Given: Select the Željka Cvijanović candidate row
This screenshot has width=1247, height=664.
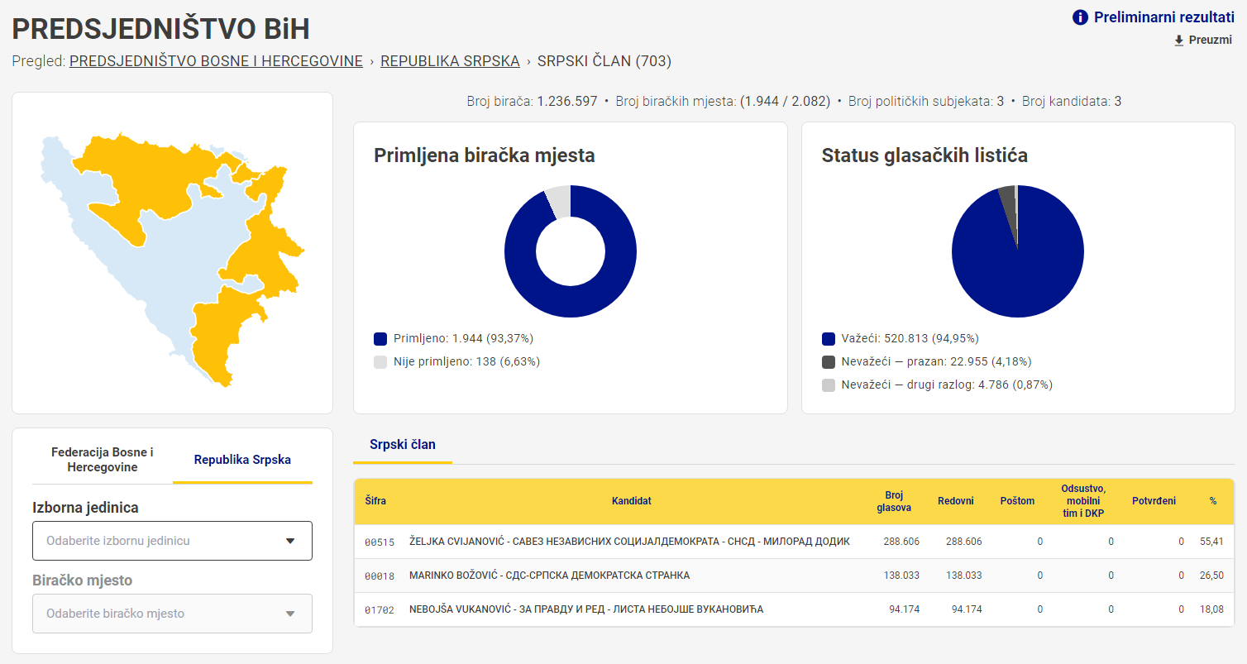Looking at the screenshot, I should (x=794, y=542).
